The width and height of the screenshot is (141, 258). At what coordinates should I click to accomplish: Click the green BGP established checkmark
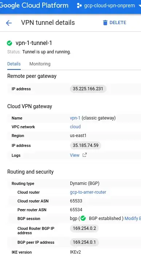point(83,218)
